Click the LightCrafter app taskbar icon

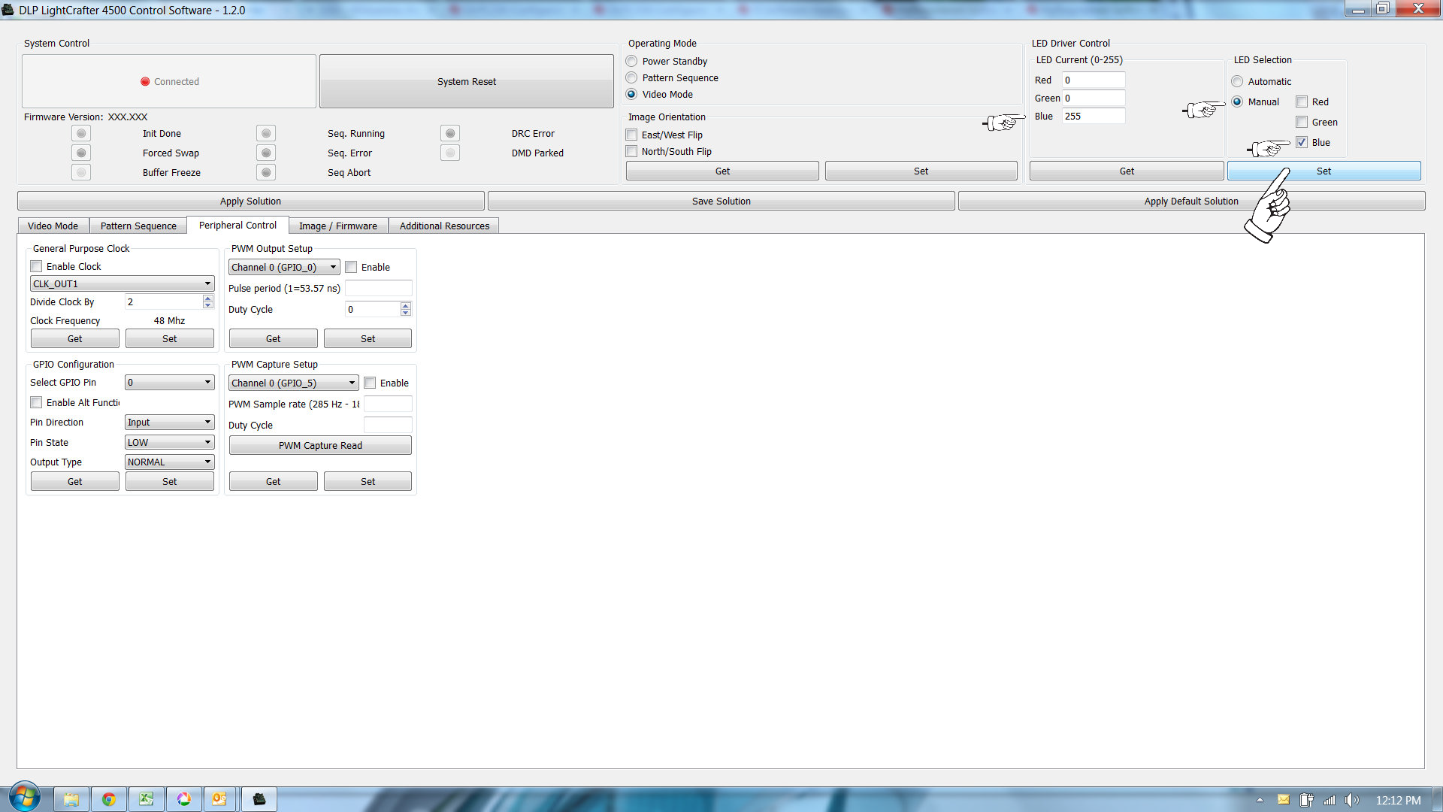pos(259,798)
